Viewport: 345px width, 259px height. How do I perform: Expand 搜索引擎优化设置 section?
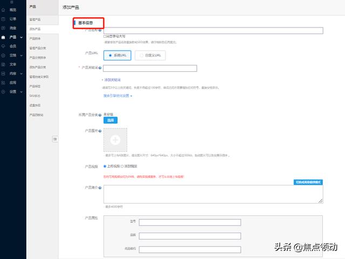click(x=118, y=96)
